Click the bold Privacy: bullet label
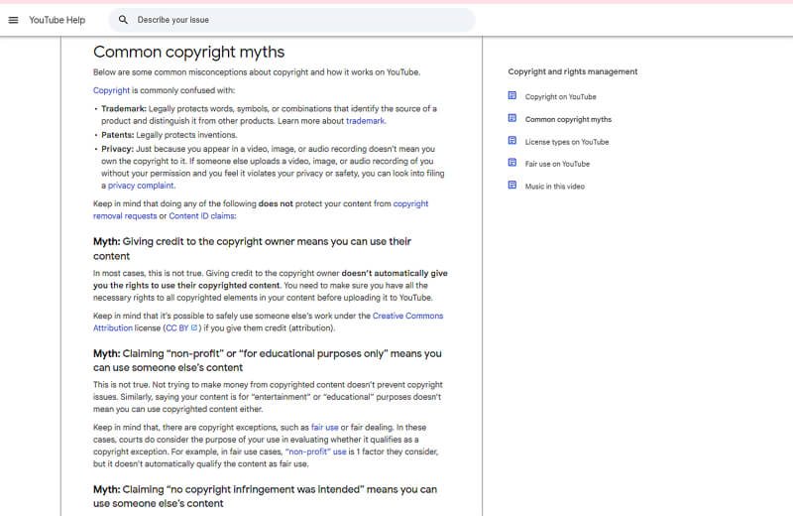 [x=117, y=149]
